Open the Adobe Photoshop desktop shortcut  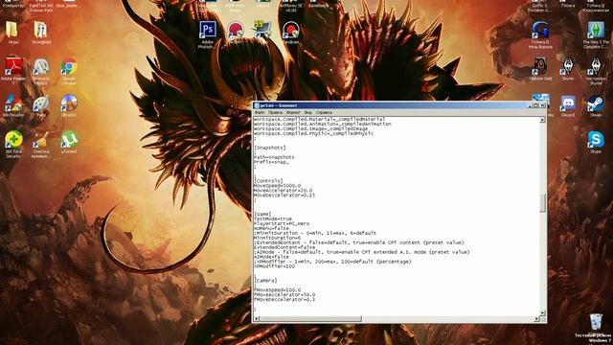pyautogui.click(x=207, y=34)
